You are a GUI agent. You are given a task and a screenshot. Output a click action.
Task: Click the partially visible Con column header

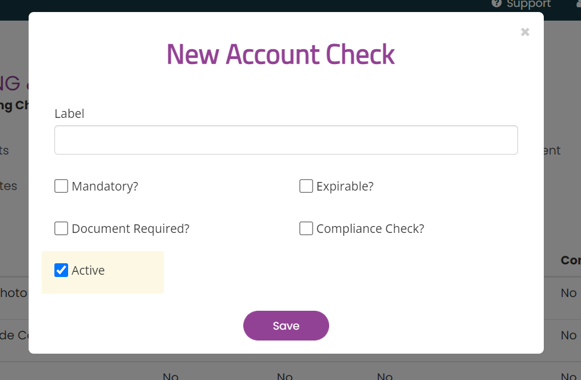coord(571,260)
